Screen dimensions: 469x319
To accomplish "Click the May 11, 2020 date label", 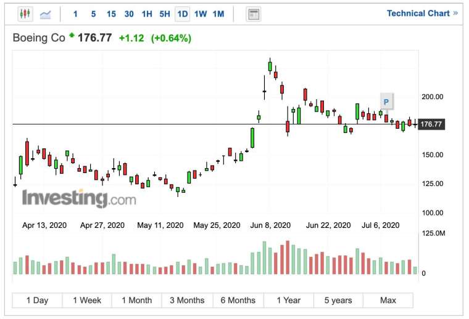I will [x=160, y=225].
